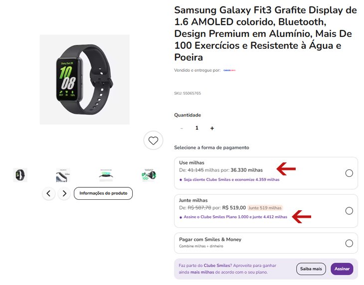Image resolution: width=364 pixels, height=285 pixels.
Task: Go to next product image arrow
Action: coord(64,193)
